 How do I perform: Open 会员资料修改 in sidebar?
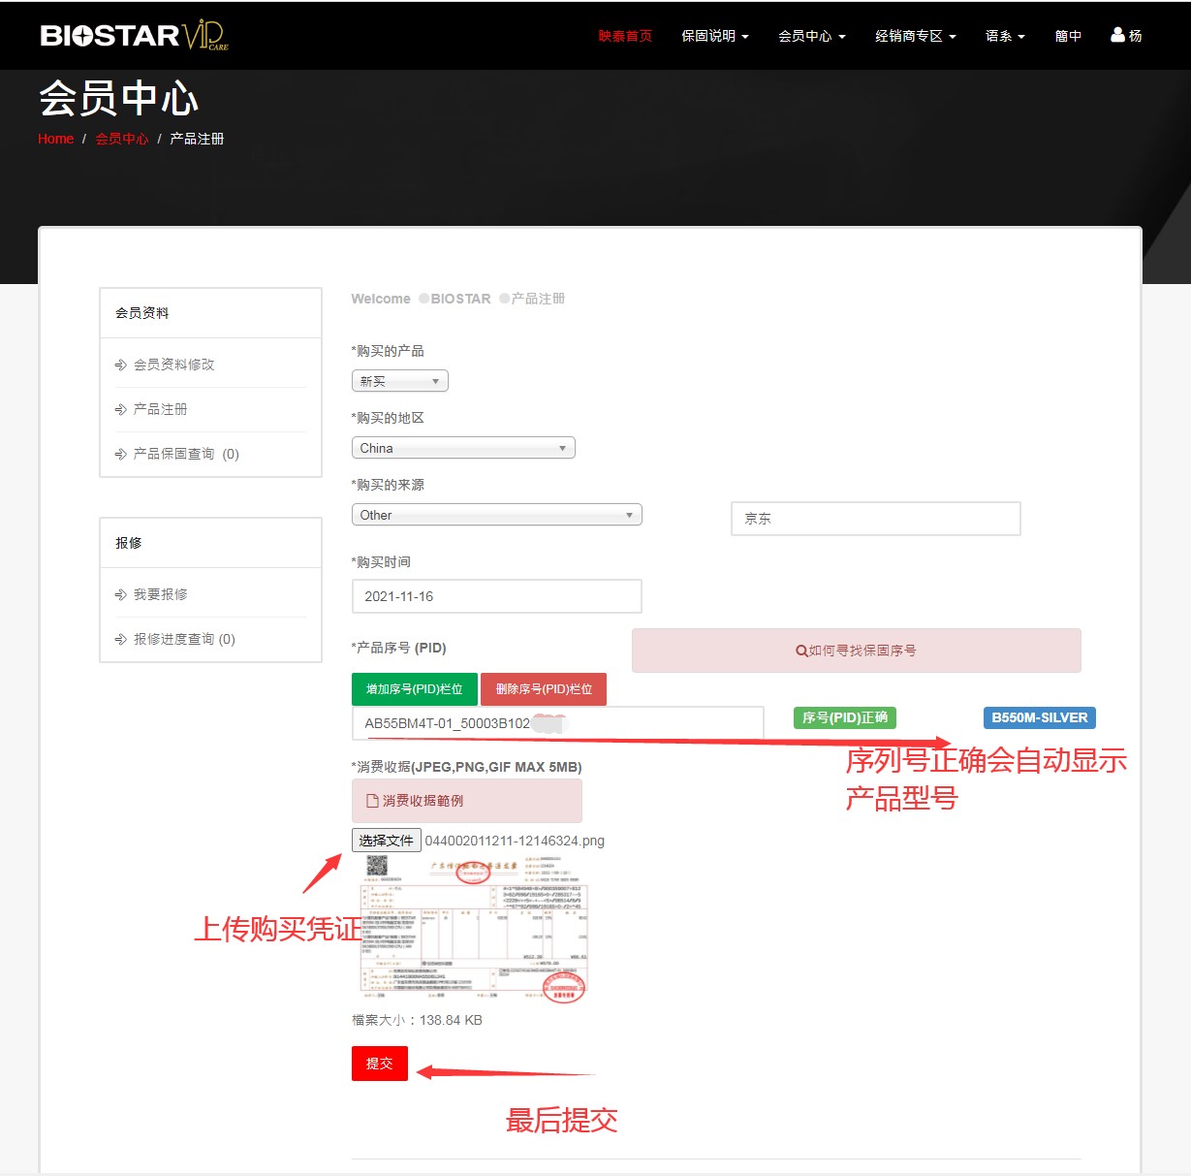(174, 365)
